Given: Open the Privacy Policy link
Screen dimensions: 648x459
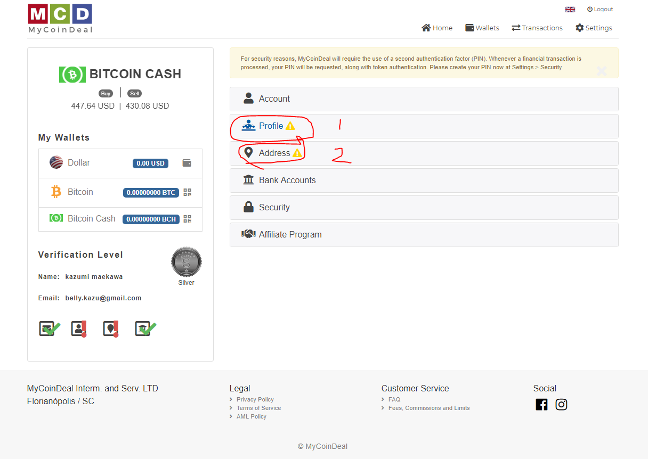Looking at the screenshot, I should pyautogui.click(x=255, y=400).
